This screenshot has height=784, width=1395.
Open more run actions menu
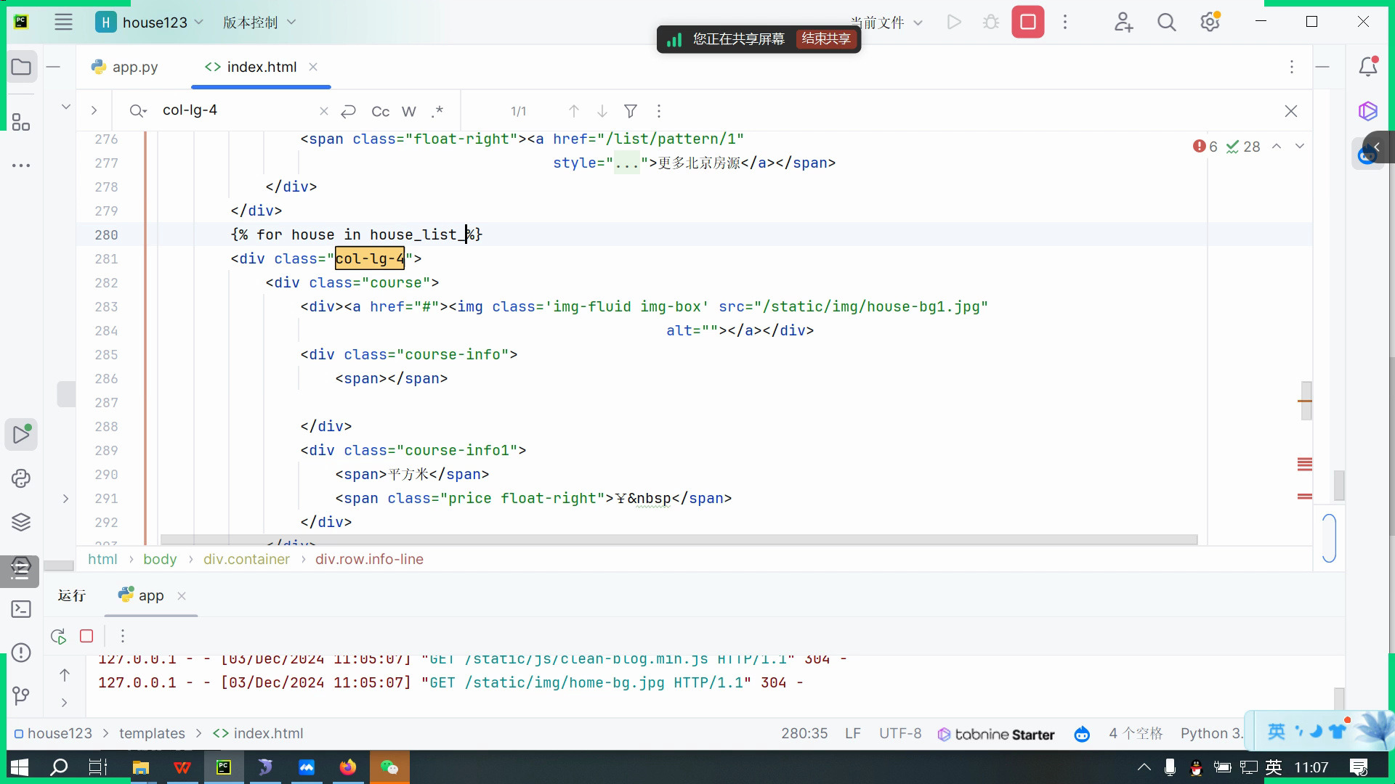tap(1065, 23)
